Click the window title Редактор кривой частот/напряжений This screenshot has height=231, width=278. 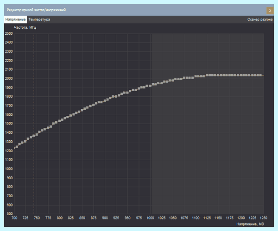(x=36, y=10)
